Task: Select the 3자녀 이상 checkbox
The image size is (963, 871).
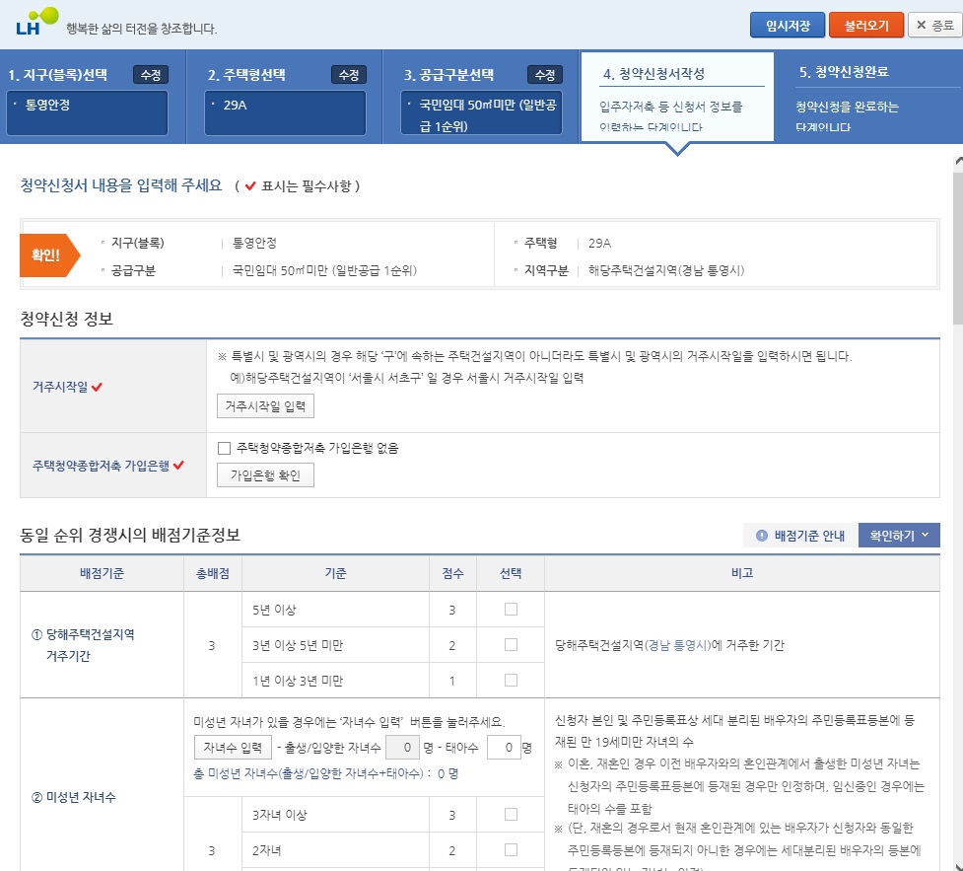Action: click(x=510, y=814)
